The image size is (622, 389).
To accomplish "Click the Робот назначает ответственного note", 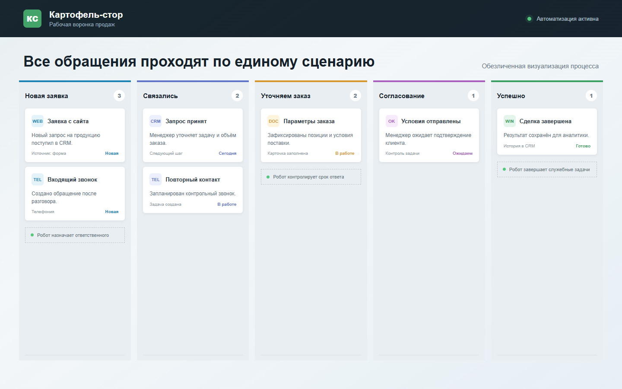I will point(75,235).
